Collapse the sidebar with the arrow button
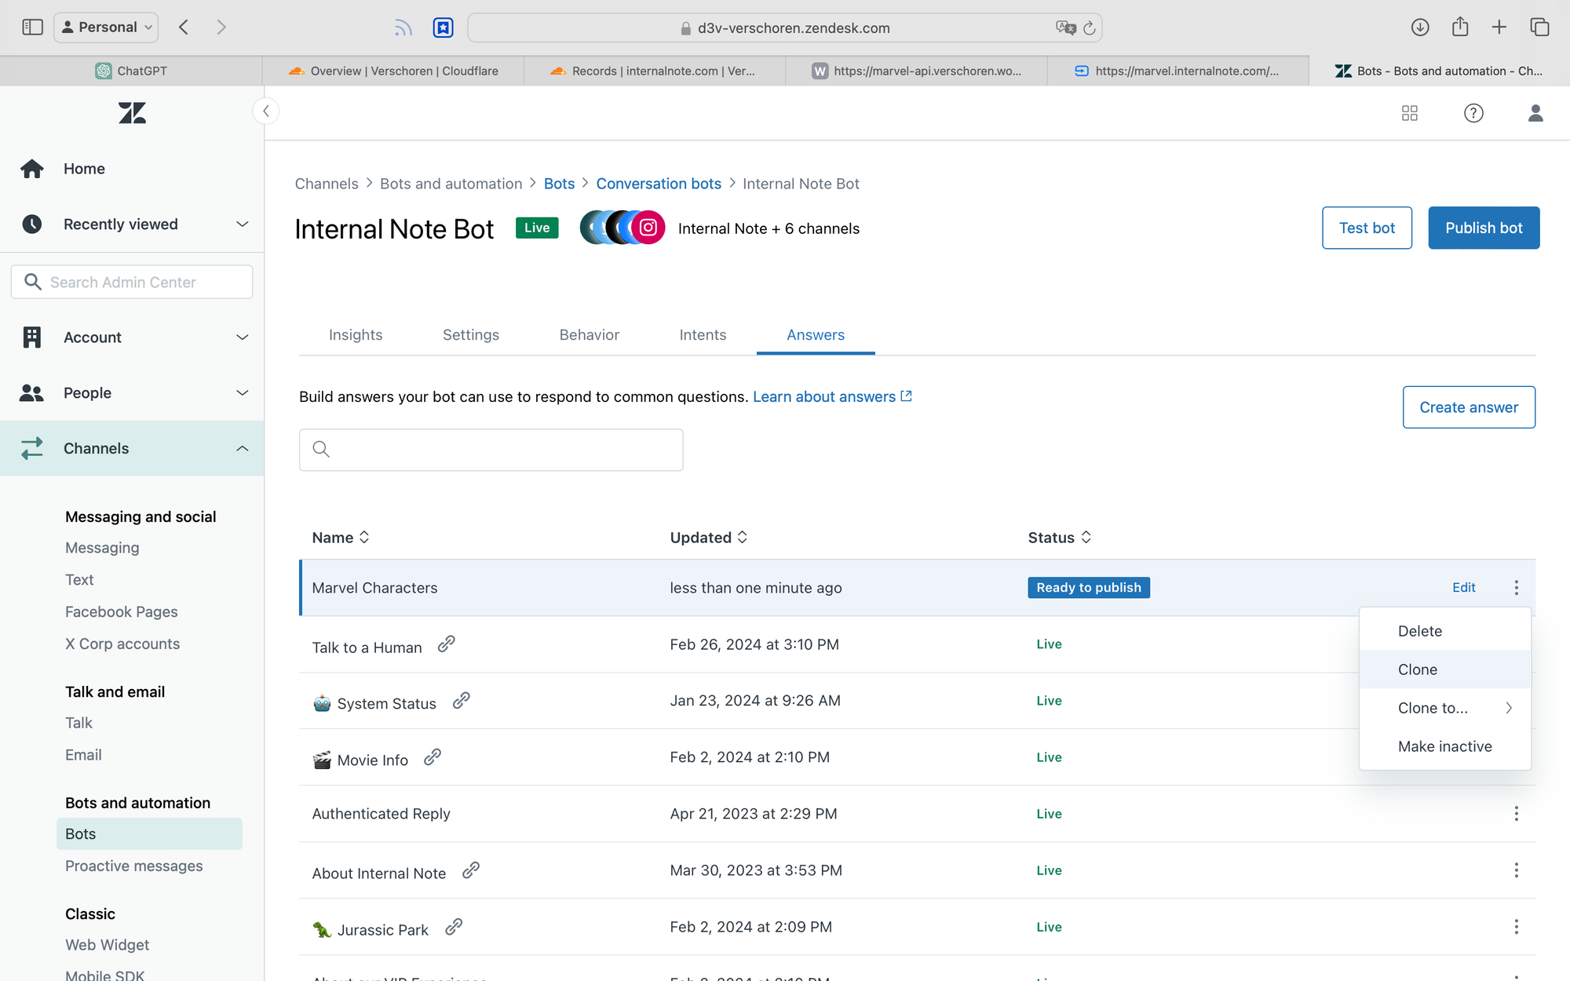 [x=266, y=111]
